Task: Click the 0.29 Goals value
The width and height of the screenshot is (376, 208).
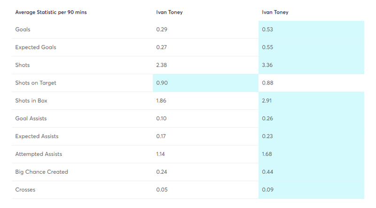Action: (162, 30)
